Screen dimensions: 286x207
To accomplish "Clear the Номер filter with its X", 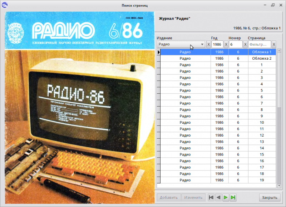I will (x=245, y=44).
